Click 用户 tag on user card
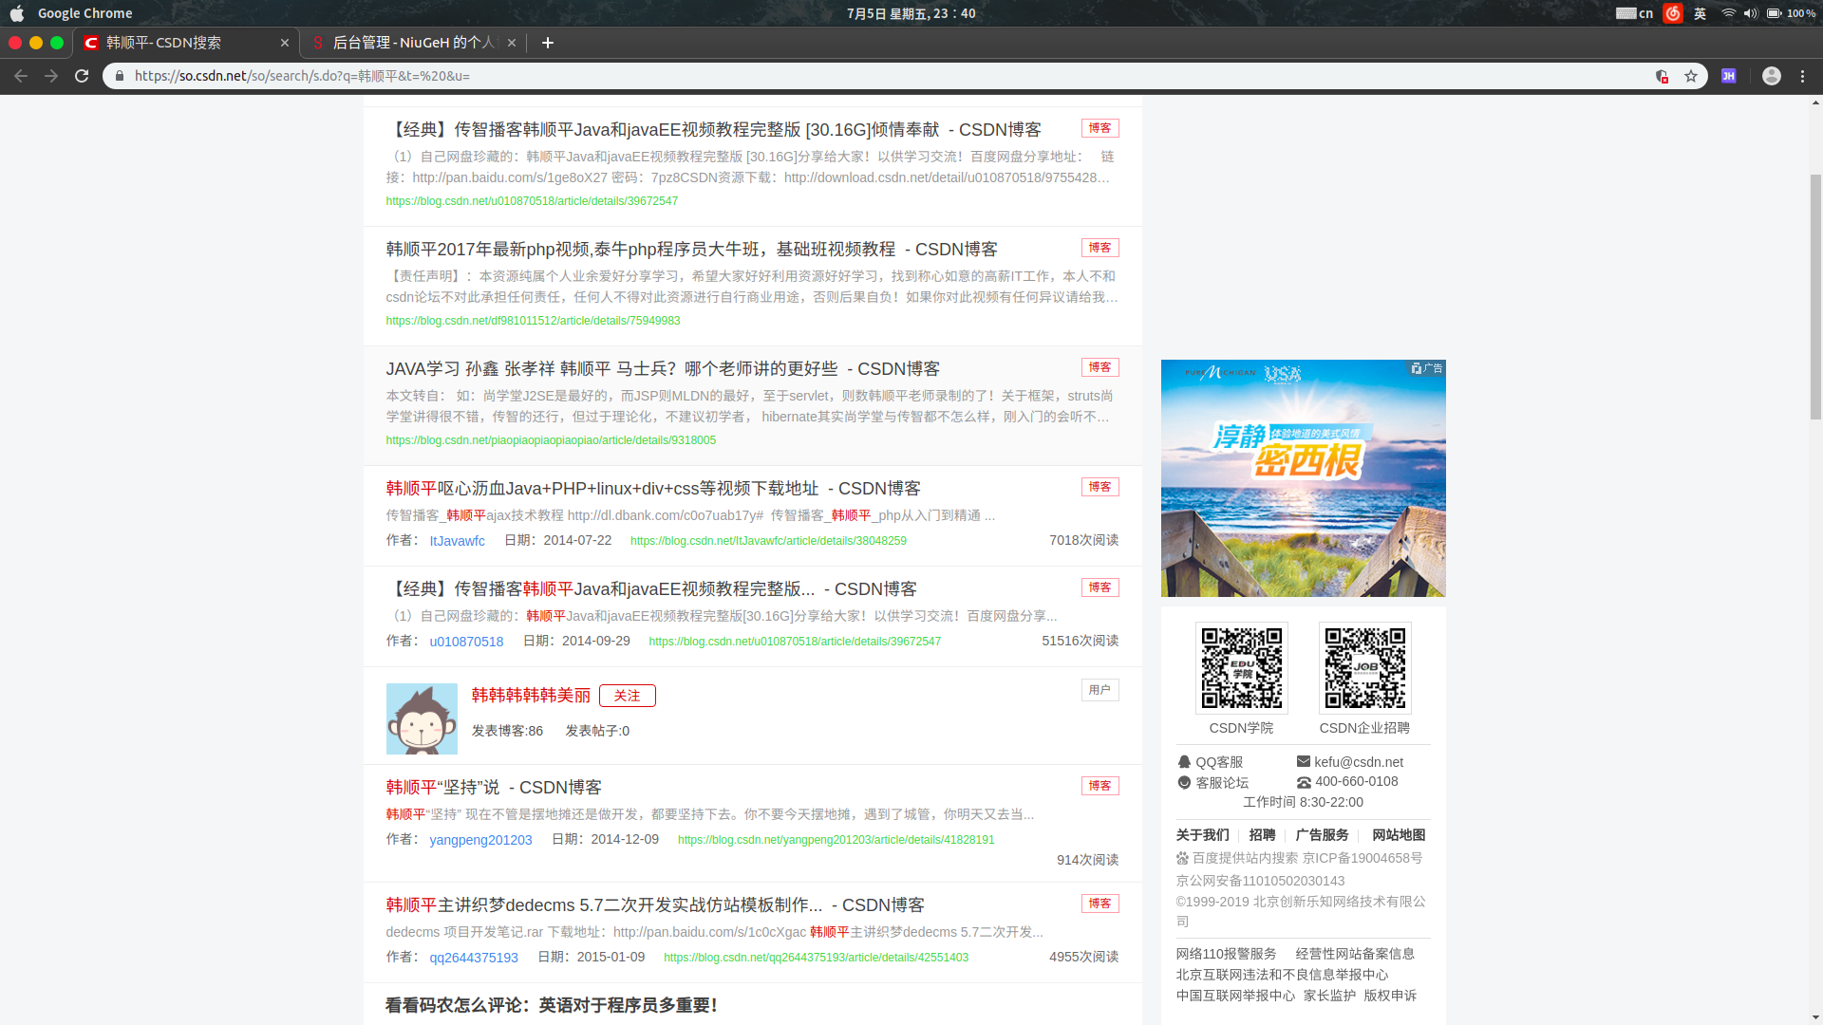The height and width of the screenshot is (1025, 1823). click(1099, 690)
